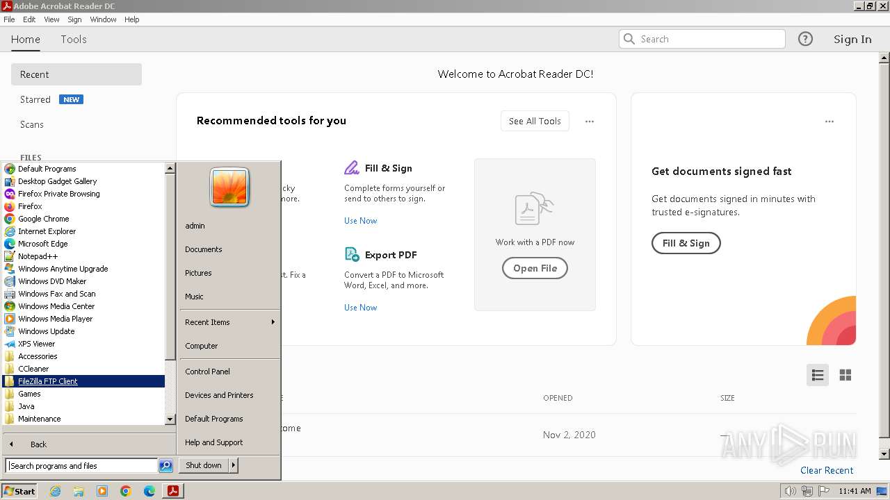Image resolution: width=890 pixels, height=500 pixels.
Task: Click Use Now under Fill & Sign
Action: 361,221
